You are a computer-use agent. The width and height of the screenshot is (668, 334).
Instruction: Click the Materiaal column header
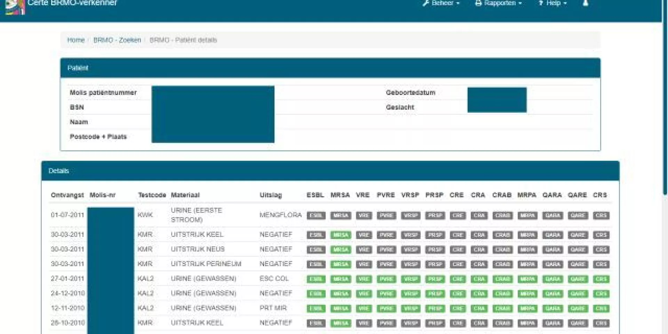pos(185,195)
